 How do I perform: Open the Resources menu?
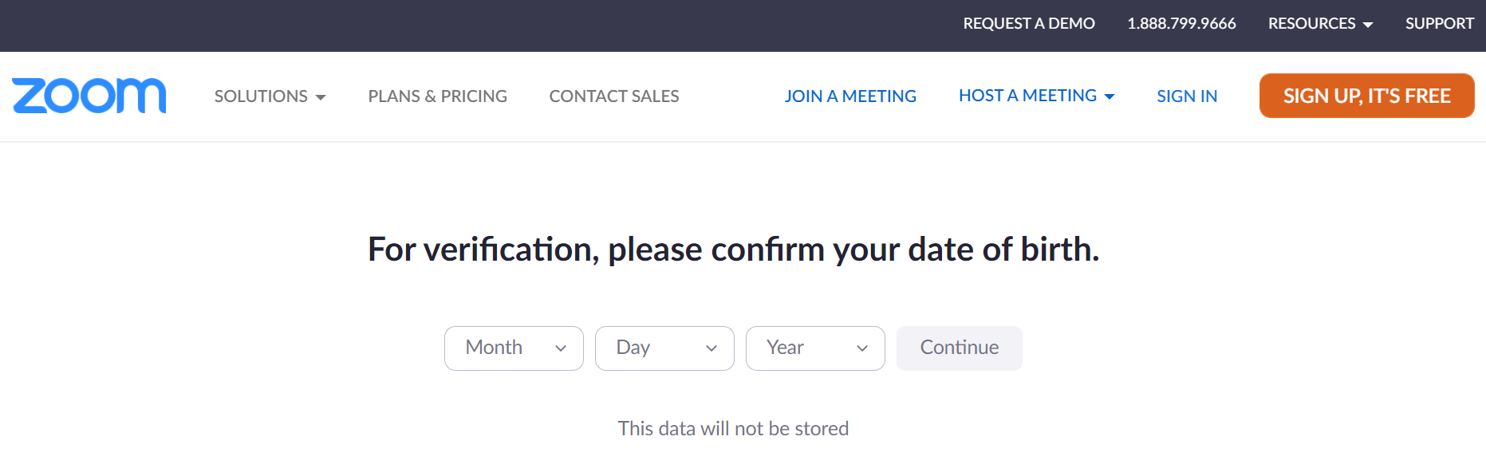[x=1312, y=24]
